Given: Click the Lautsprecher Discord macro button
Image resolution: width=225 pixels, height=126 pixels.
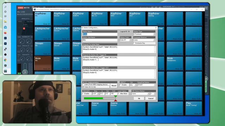Looking at the screenshot, I should tap(62, 34).
